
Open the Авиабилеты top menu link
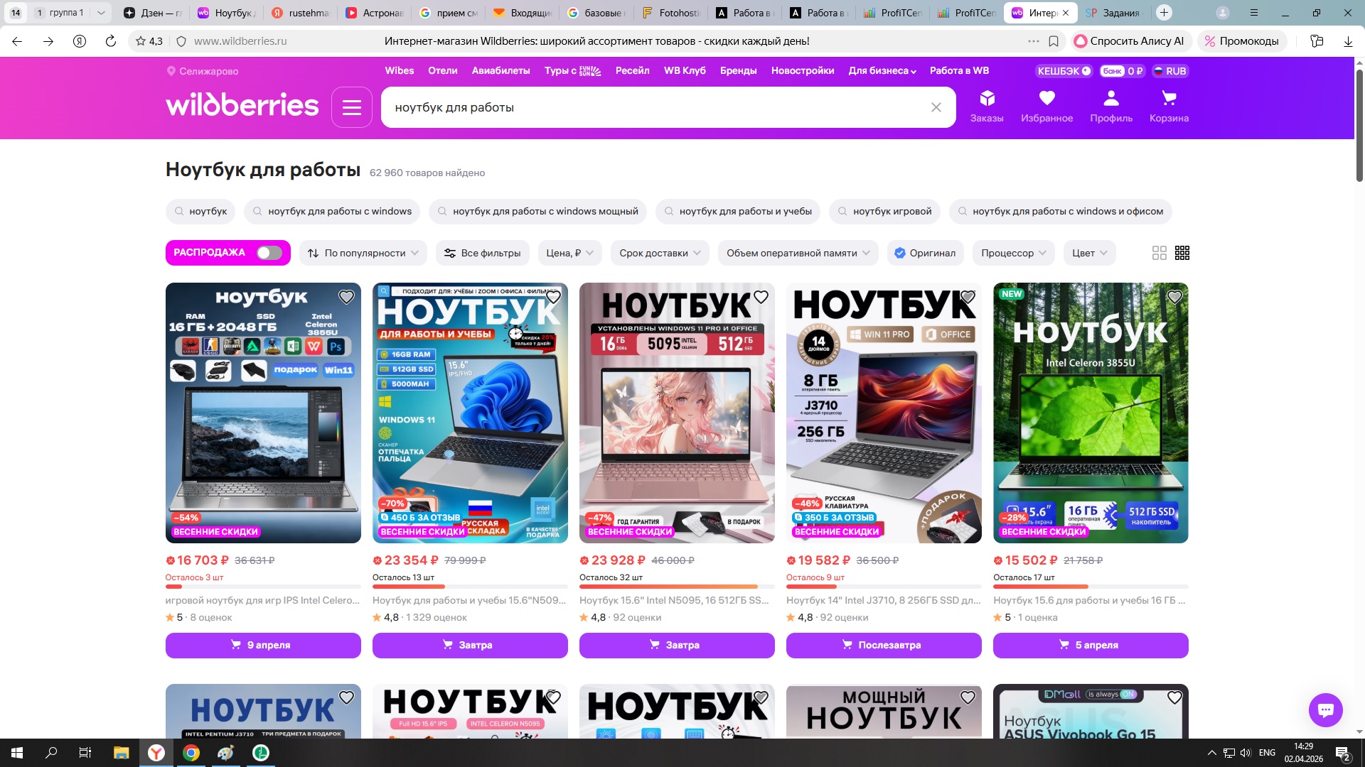[500, 70]
